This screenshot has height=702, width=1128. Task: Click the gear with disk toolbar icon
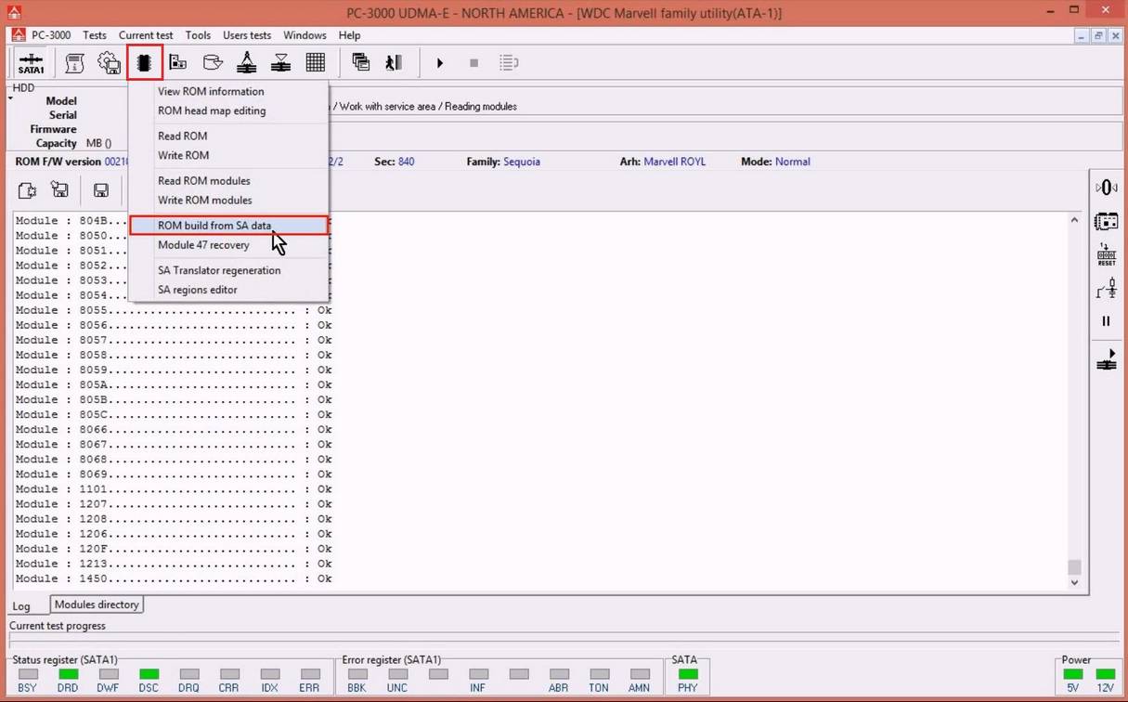(x=109, y=63)
